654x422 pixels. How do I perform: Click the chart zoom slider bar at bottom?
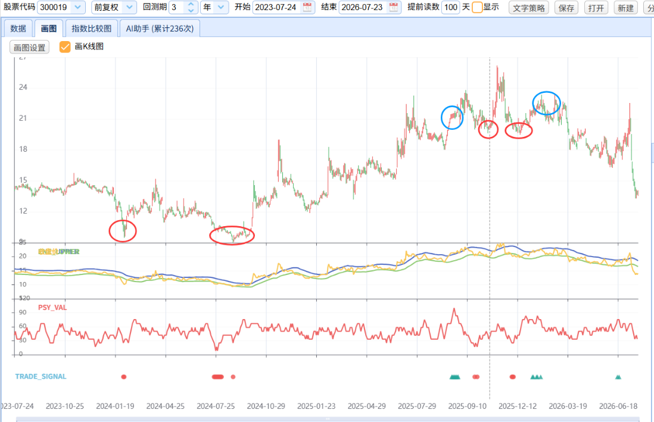(328, 418)
